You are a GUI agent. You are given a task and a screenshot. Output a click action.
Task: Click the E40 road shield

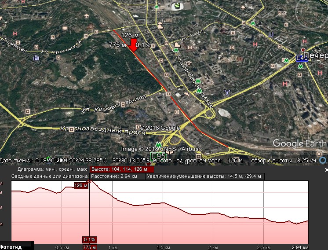click(x=302, y=58)
